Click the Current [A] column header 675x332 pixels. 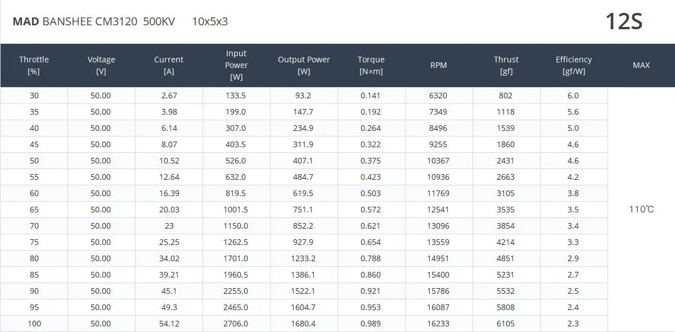(169, 65)
